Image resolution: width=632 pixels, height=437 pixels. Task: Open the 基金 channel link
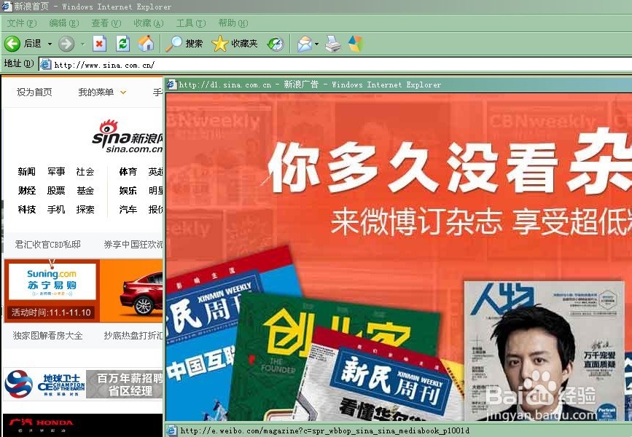coord(85,191)
